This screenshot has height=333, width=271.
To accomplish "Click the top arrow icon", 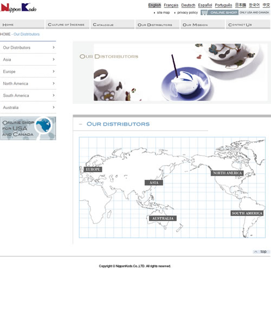I will 256,252.
